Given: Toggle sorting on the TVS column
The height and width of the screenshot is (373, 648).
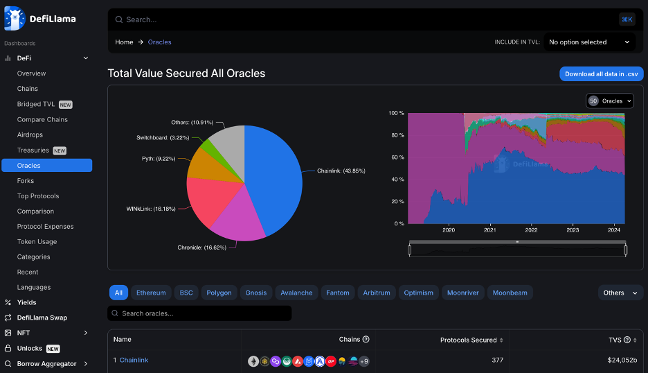Looking at the screenshot, I should (x=622, y=340).
